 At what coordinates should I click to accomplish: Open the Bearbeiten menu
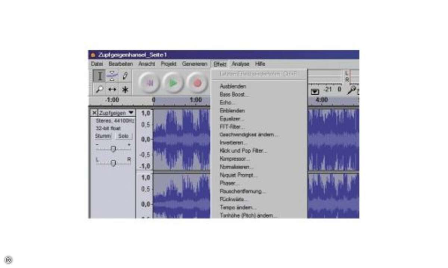coord(121,64)
